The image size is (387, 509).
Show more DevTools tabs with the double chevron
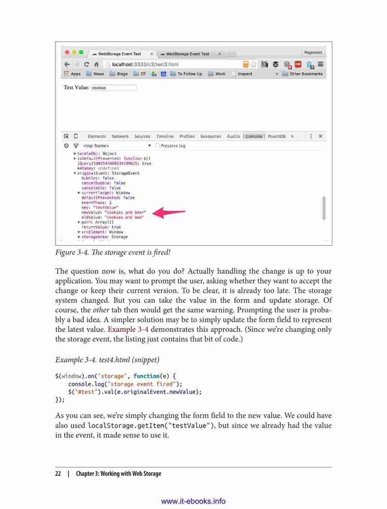point(292,136)
